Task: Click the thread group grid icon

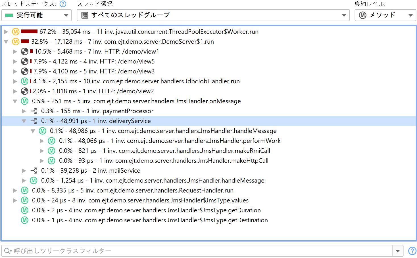Action: [85, 15]
